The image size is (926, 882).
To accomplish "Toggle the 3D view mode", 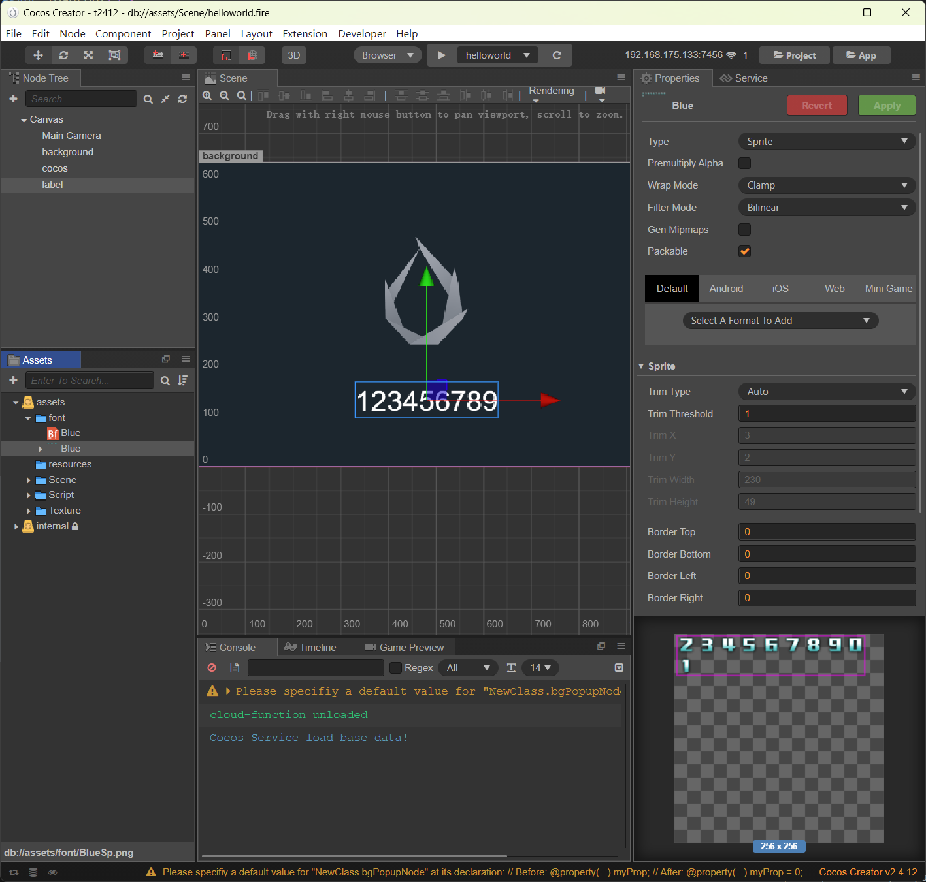I will tap(294, 55).
